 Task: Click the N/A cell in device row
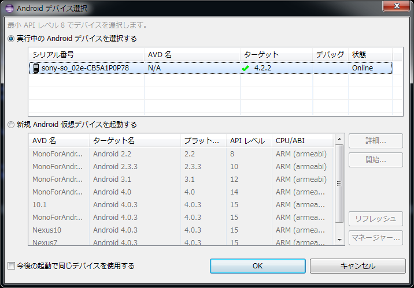tap(154, 68)
